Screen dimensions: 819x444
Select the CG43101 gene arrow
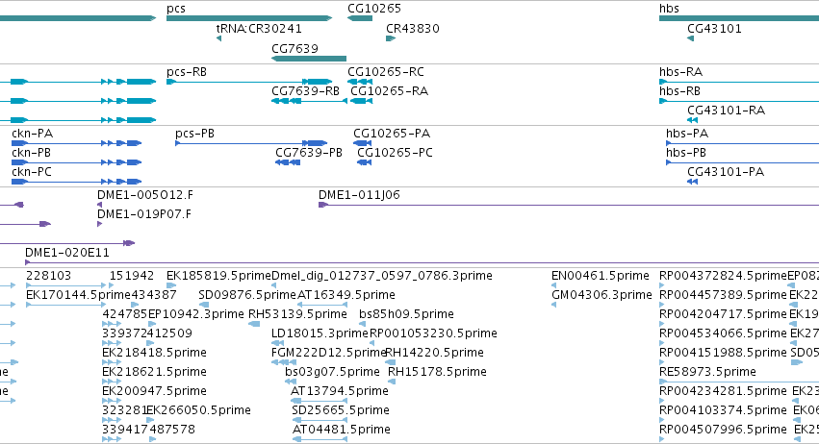(x=690, y=38)
